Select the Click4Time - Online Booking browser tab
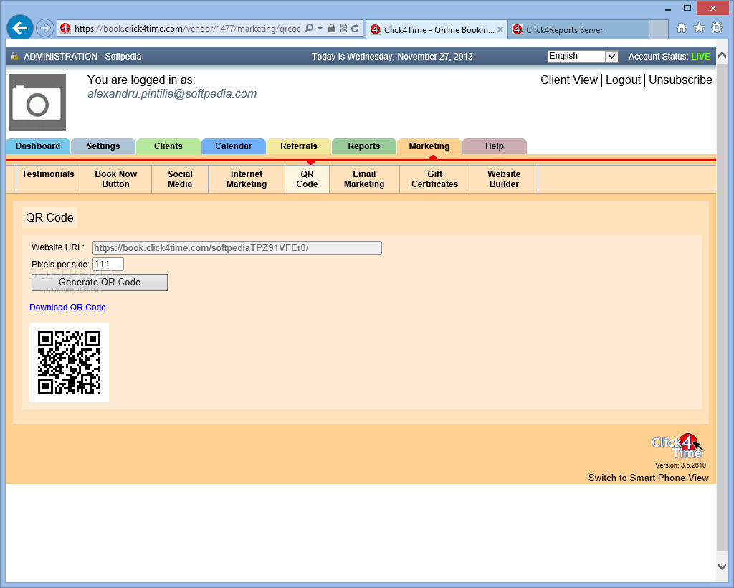The image size is (734, 588). [x=437, y=29]
